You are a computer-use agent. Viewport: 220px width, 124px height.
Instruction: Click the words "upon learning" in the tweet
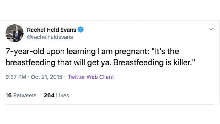[71, 52]
